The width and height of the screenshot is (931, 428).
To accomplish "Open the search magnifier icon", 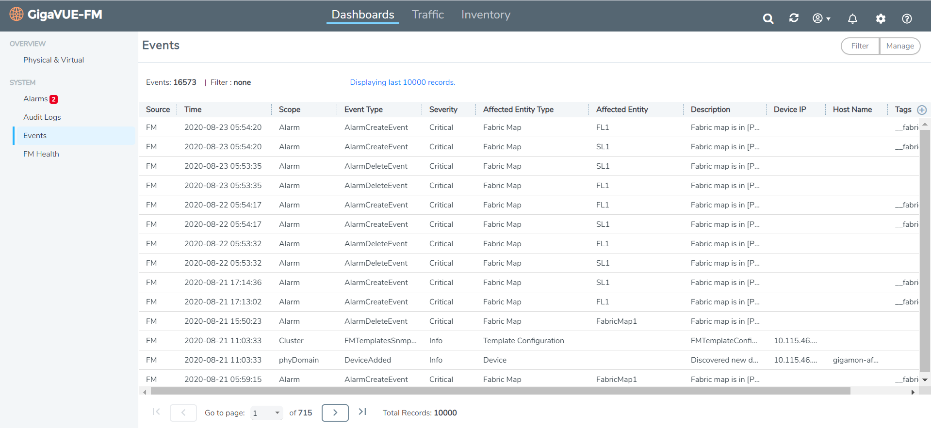I will (768, 18).
